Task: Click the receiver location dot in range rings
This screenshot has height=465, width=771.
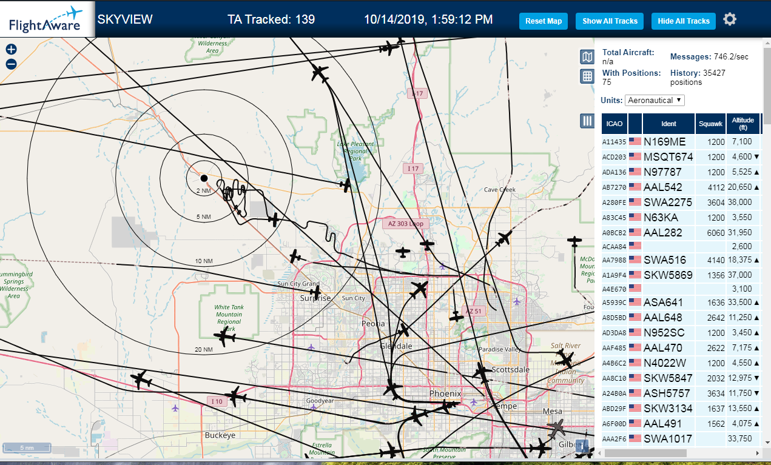Action: [204, 178]
